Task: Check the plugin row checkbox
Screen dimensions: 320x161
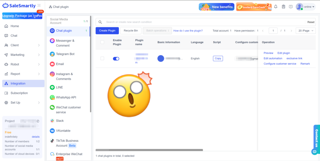Action: click(102, 58)
